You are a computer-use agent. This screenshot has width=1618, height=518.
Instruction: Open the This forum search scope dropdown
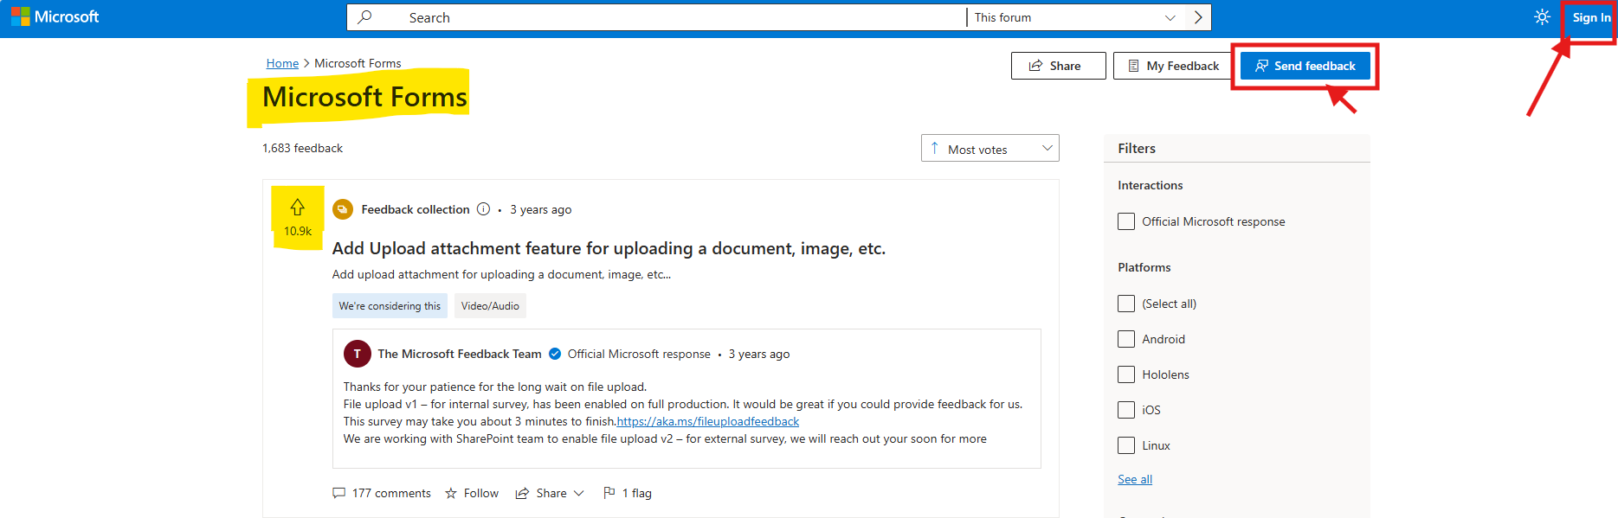(x=1076, y=17)
